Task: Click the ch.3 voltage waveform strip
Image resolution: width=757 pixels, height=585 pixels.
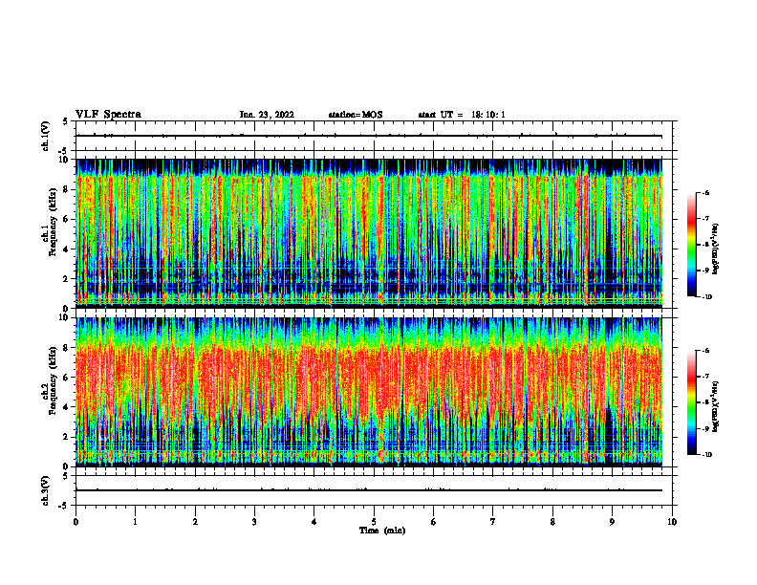Action: 374,490
